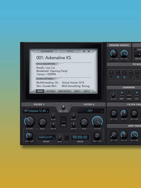Toggle the filter LINK switch
The width and height of the screenshot is (141, 188).
(63, 122)
